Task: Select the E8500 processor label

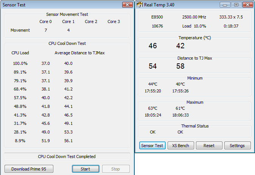Action: (x=157, y=17)
